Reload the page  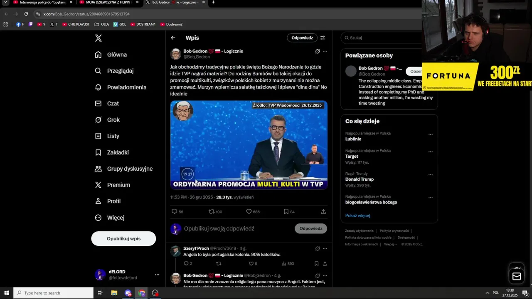(26, 14)
